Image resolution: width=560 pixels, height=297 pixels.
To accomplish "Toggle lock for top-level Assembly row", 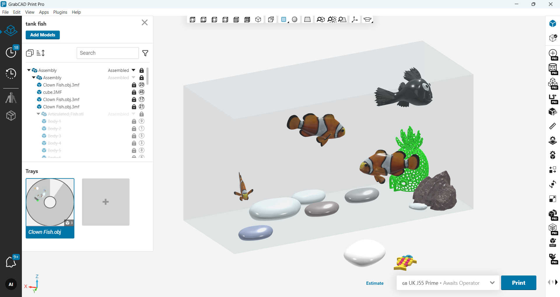I will coord(141,70).
